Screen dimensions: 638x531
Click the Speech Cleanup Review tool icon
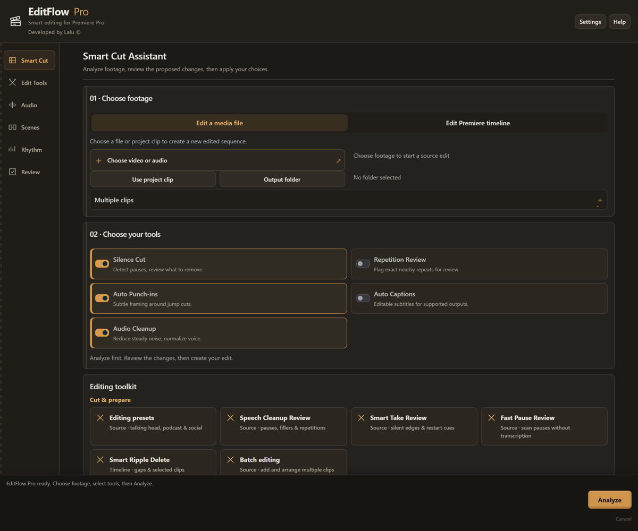click(x=230, y=418)
